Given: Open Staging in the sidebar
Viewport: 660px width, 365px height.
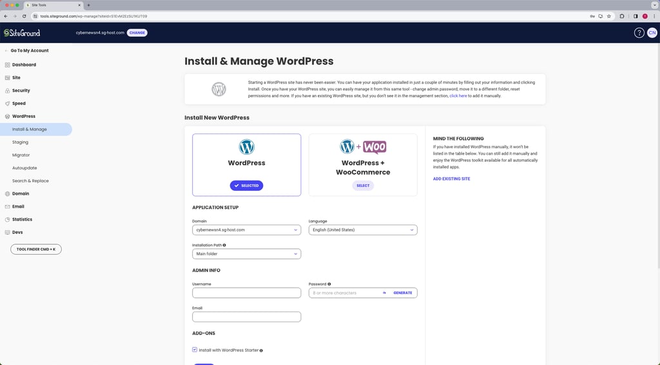Looking at the screenshot, I should coord(20,143).
